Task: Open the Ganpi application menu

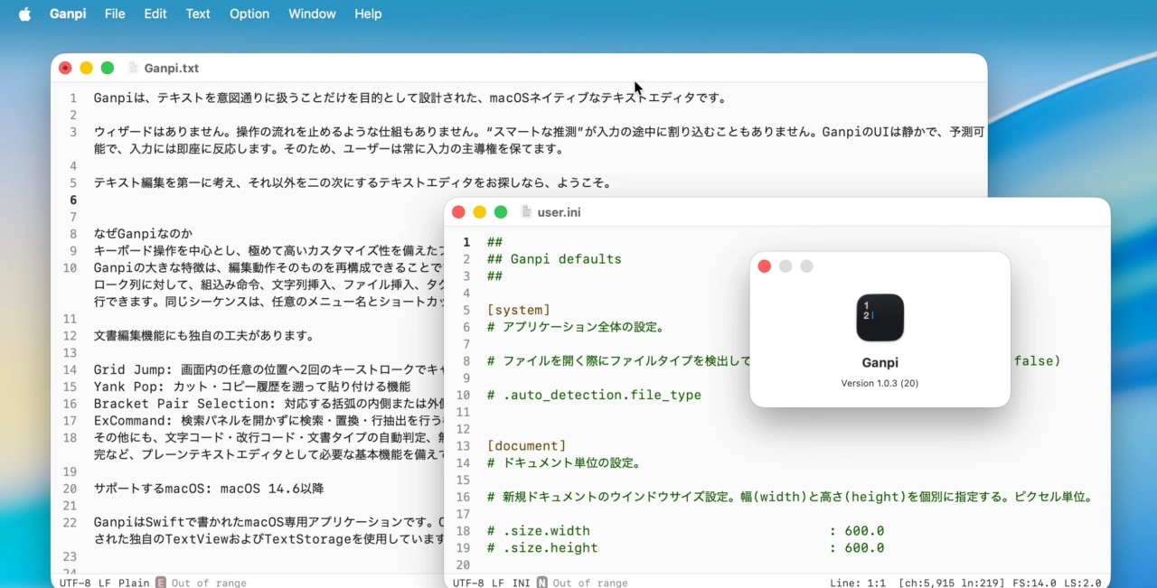Action: (x=68, y=14)
